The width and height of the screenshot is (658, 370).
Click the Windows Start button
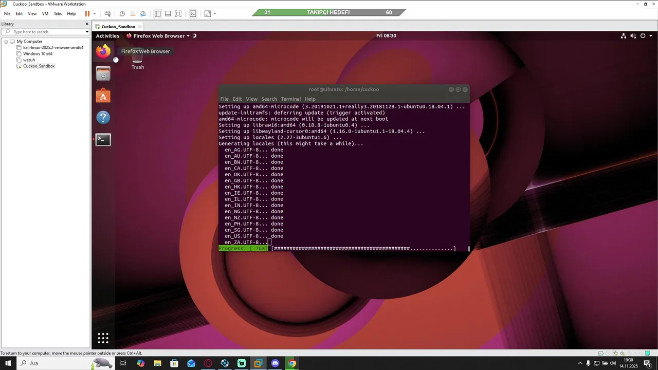(x=8, y=363)
